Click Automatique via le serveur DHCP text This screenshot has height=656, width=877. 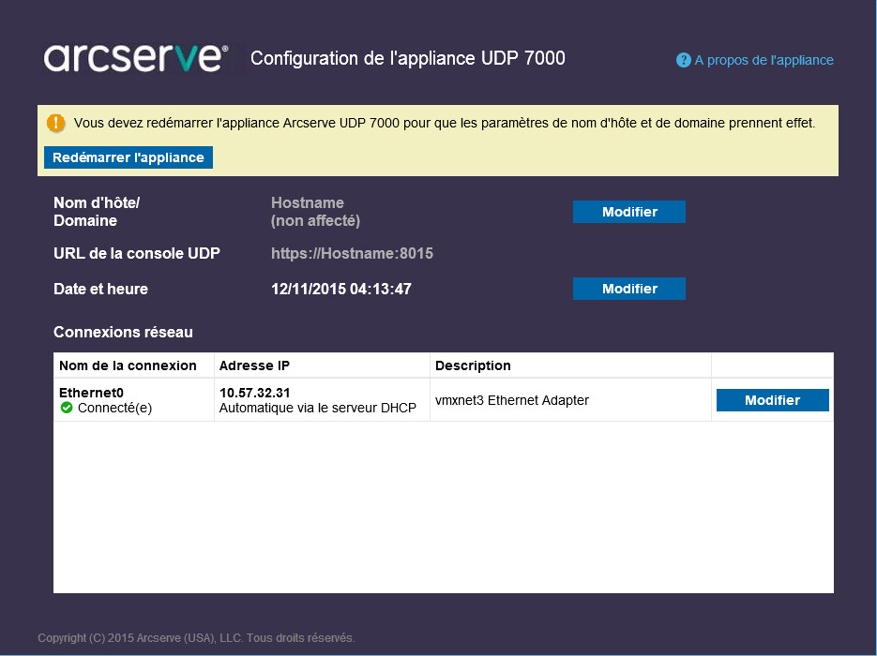click(318, 408)
